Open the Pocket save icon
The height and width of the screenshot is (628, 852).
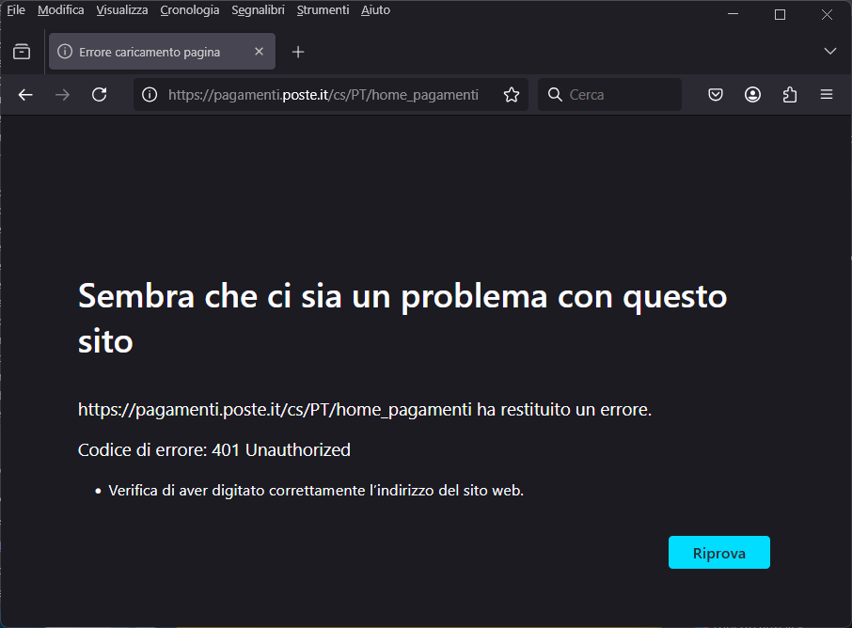click(x=716, y=95)
